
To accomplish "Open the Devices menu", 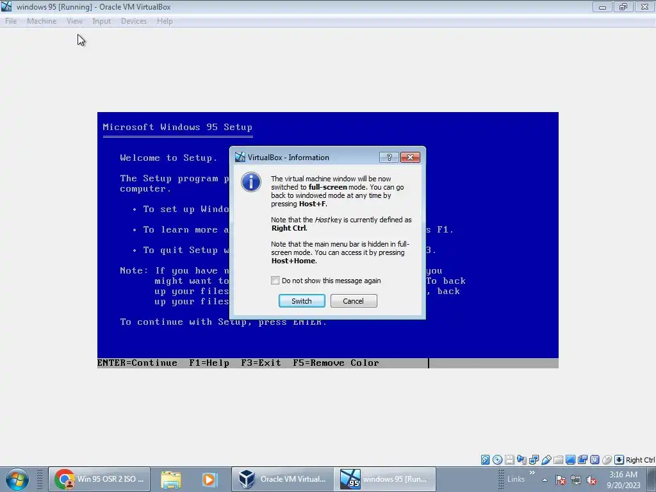I will pos(134,21).
